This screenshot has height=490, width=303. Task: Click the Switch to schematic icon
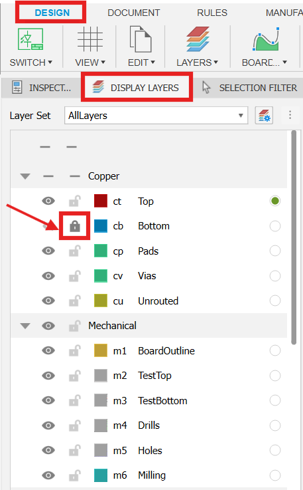(30, 39)
